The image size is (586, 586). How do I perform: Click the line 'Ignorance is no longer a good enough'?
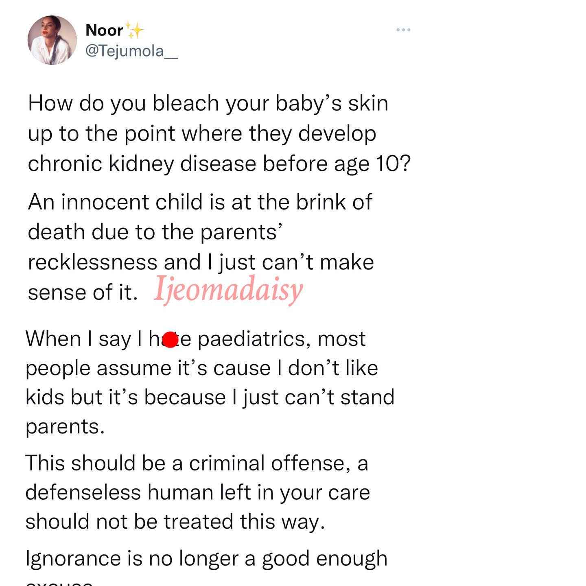(206, 559)
